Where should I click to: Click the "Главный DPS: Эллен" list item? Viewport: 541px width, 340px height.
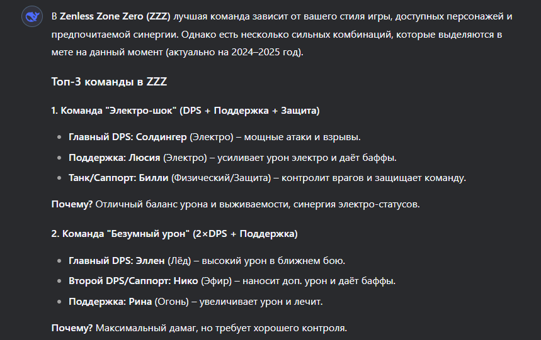pyautogui.click(x=207, y=261)
